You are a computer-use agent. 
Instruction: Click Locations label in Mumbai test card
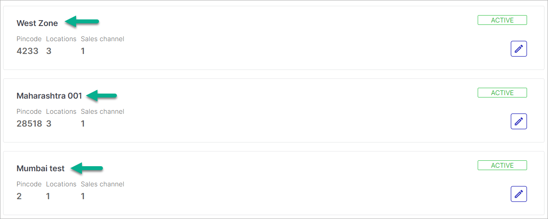click(61, 184)
